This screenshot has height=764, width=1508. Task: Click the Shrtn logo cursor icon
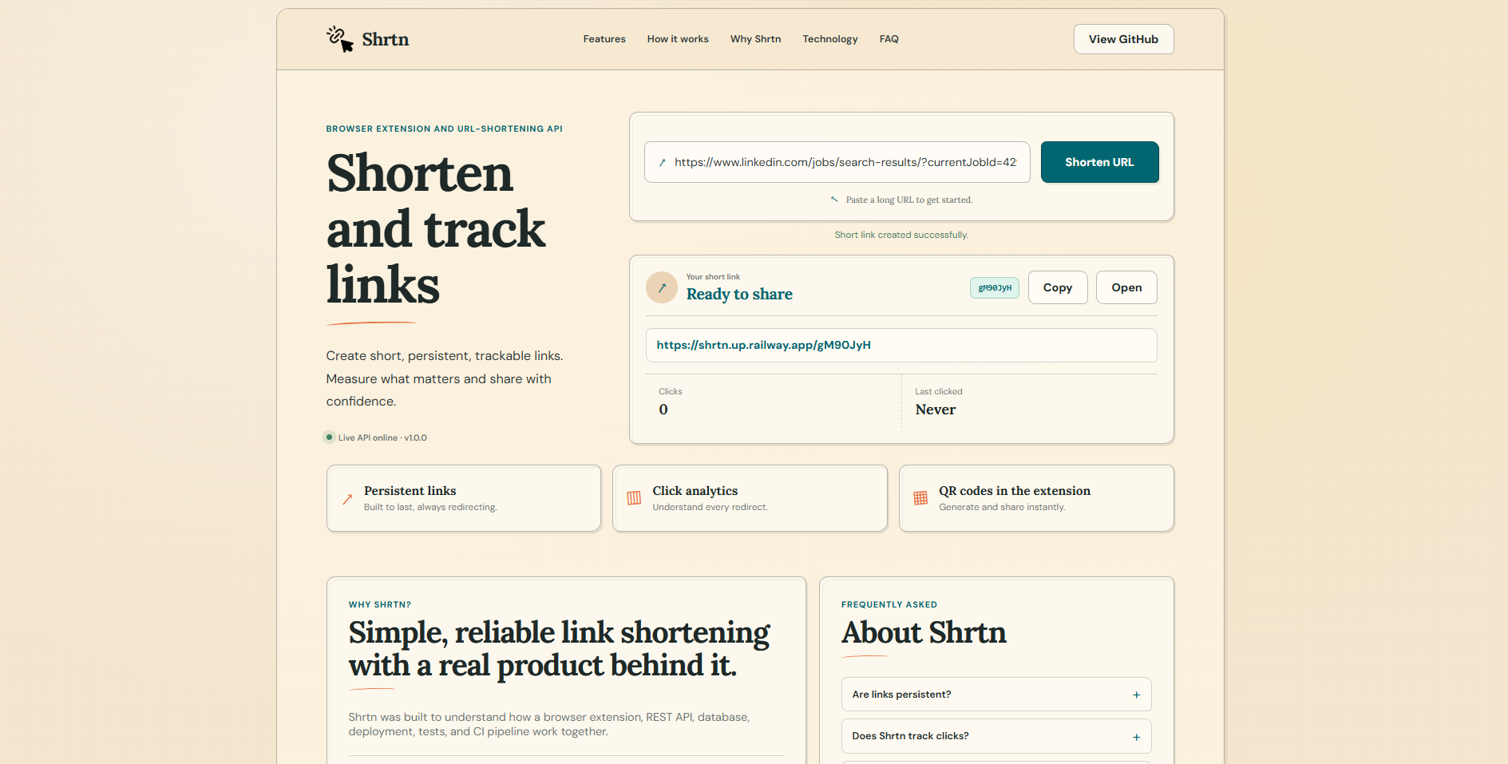pyautogui.click(x=340, y=39)
